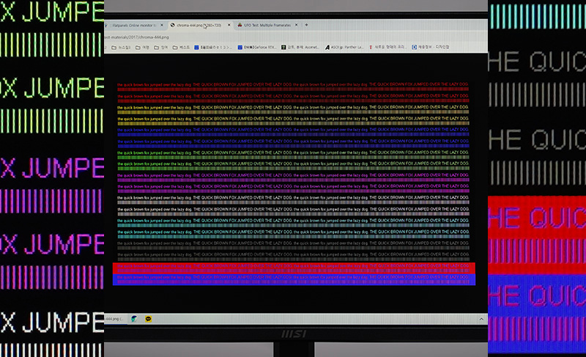Open the first bookmark folder in the bar
Viewport: 586px width, 357px height.
tap(121, 48)
